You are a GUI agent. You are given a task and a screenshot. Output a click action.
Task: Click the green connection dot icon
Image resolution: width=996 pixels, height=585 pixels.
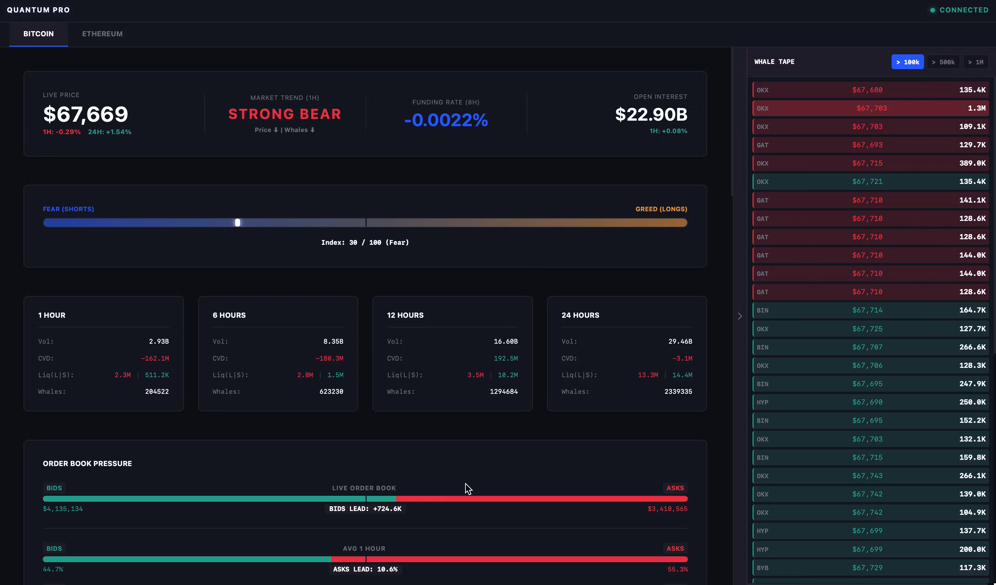932,10
